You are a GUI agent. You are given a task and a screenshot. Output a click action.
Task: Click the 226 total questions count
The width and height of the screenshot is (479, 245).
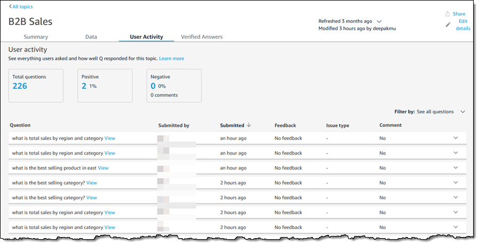[20, 86]
